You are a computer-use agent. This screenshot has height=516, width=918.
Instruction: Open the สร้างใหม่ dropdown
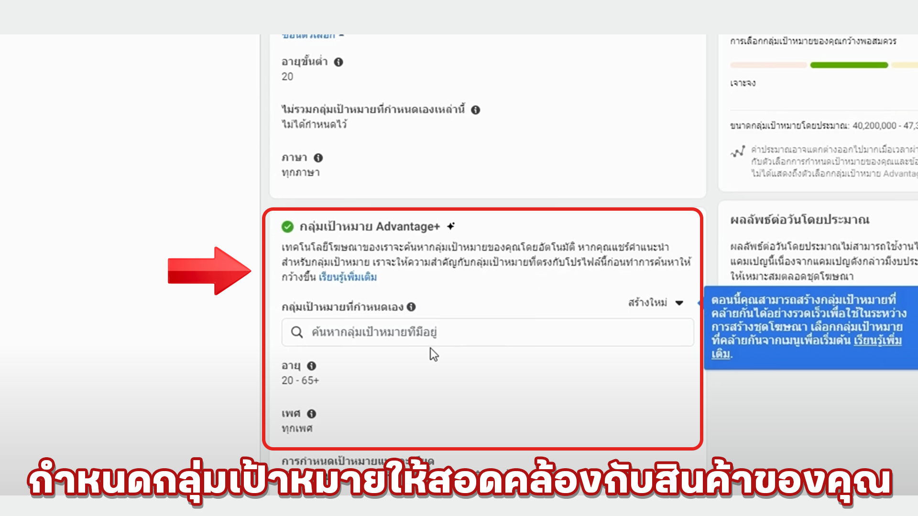point(656,302)
